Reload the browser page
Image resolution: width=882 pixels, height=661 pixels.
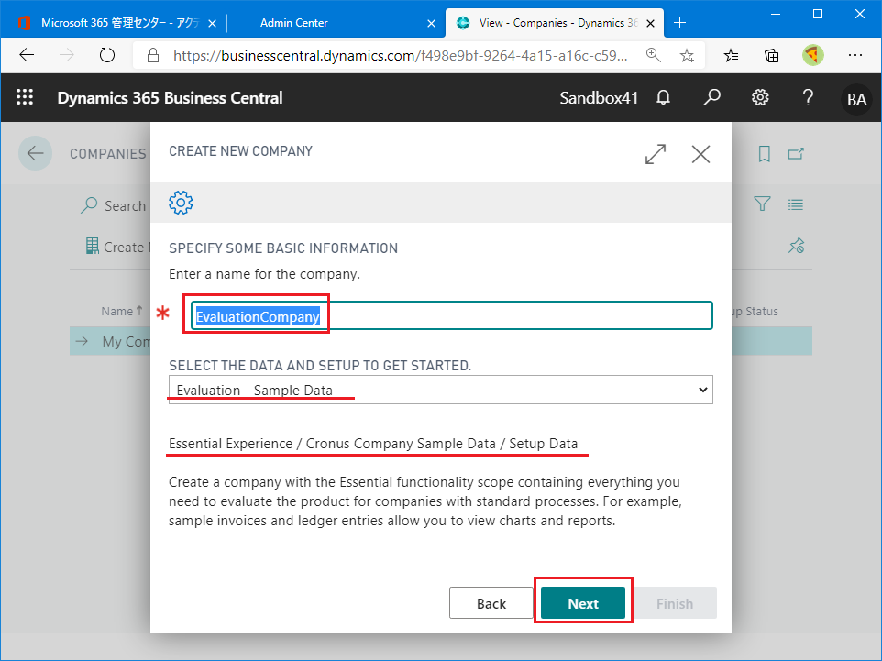tap(107, 55)
